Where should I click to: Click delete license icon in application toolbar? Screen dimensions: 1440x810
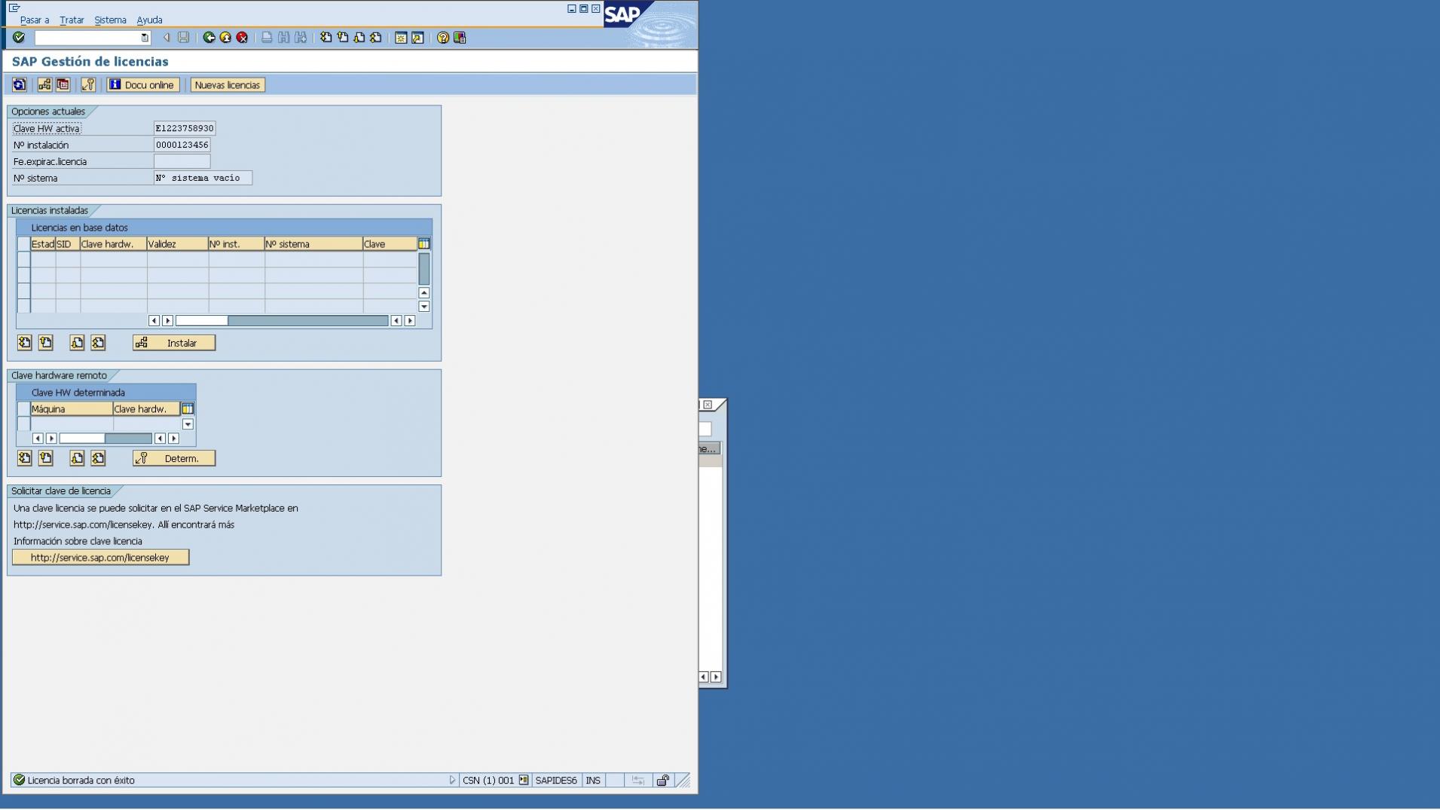[63, 85]
